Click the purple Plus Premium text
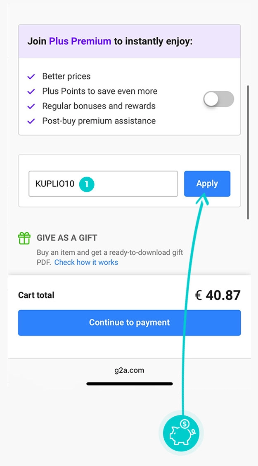This screenshot has width=258, height=466. (80, 41)
